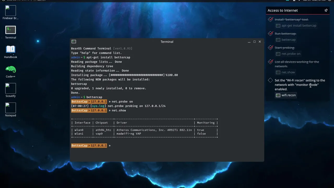This screenshot has height=188, width=334.
Task: Toggle the Start probing task checkmark
Action: point(271,48)
